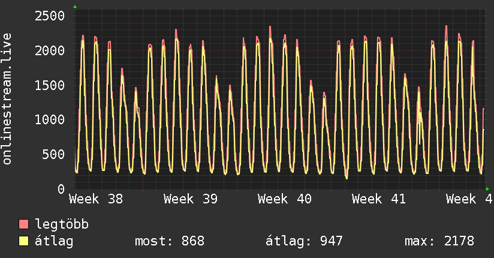This screenshot has width=494, height=258.
Task: Click the onlinestream.live vertical axis title
Action: click(7, 99)
